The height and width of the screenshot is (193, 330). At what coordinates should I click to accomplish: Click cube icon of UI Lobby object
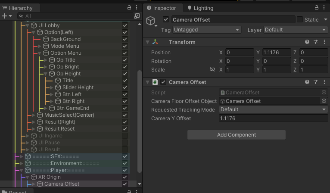(x=34, y=25)
